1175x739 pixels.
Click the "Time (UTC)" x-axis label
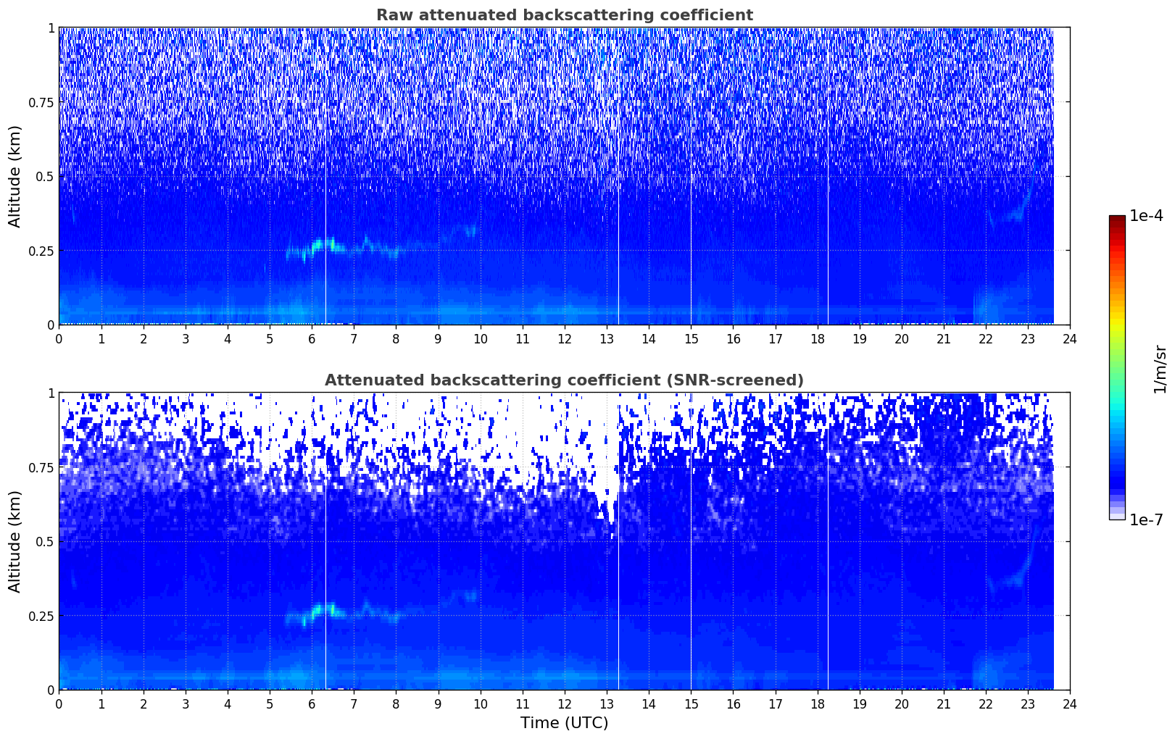click(x=564, y=723)
